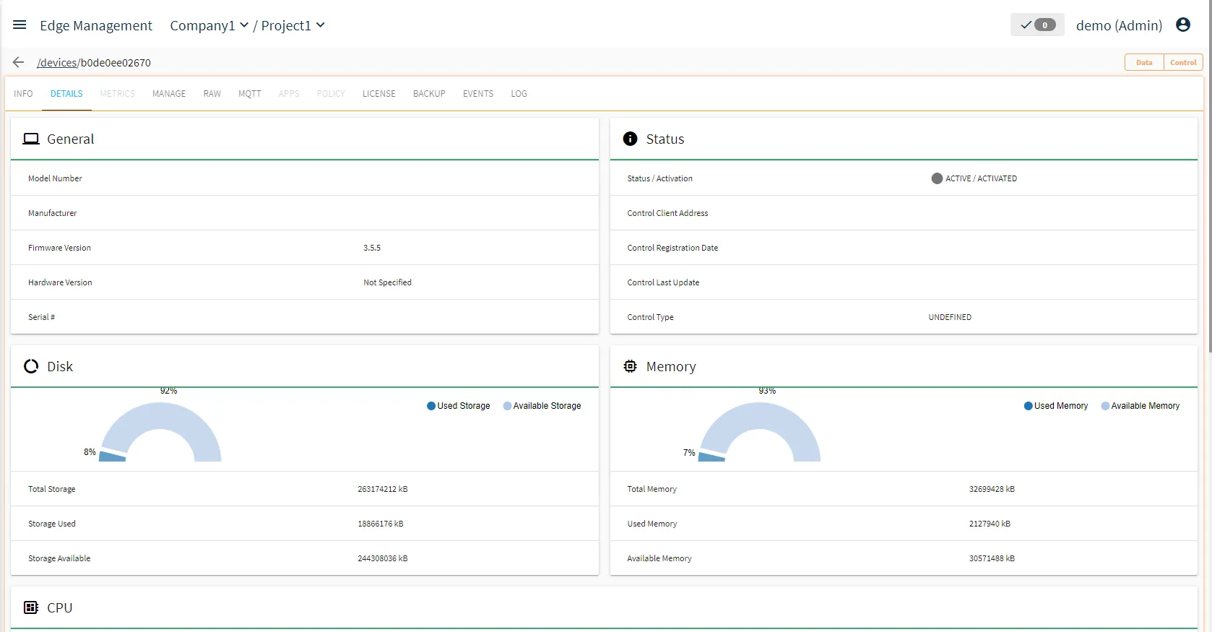Click the demo (Admin) user label
The image size is (1212, 632).
point(1119,25)
